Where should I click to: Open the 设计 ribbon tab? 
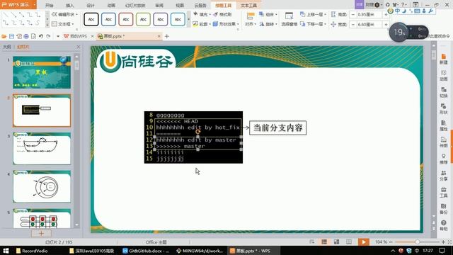point(91,5)
